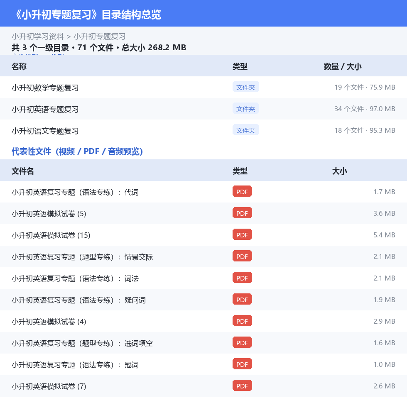Click the 1.9 MB size value

pos(384,300)
